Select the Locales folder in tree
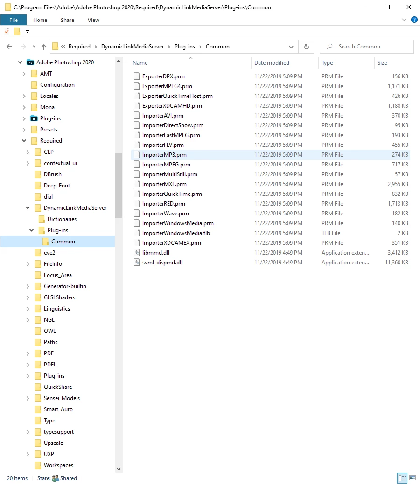Image resolution: width=420 pixels, height=484 pixels. coord(49,96)
